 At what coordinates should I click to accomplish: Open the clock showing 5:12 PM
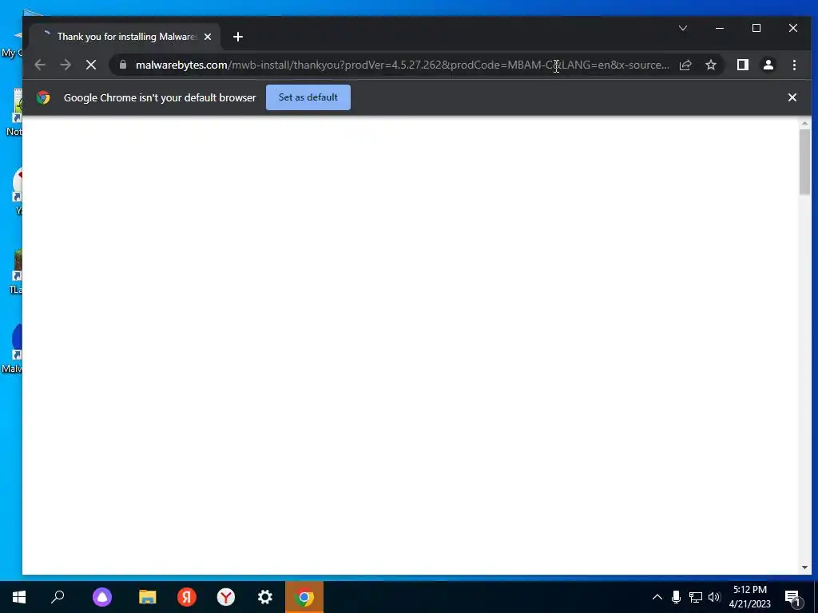(x=749, y=597)
